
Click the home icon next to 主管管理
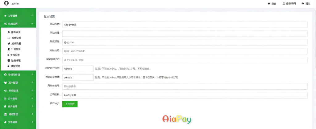(x=5, y=16)
